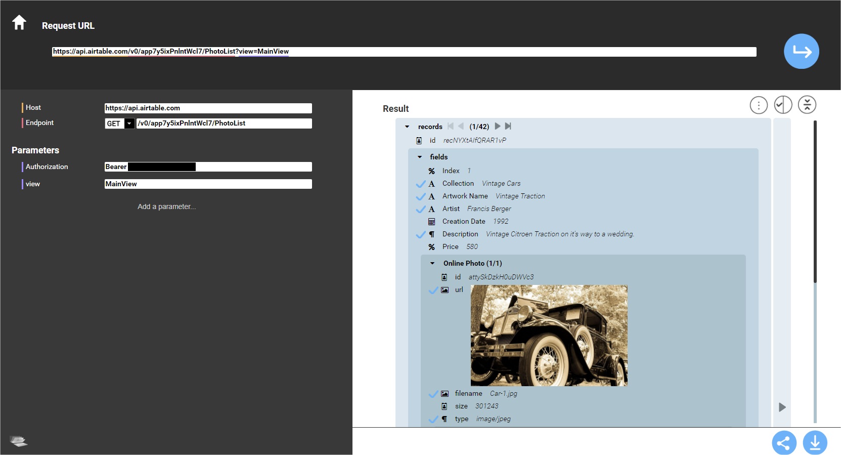
Task: Click the share button at bottom right
Action: (784, 443)
